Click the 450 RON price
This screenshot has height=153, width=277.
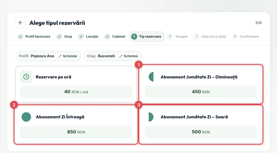(x=201, y=92)
